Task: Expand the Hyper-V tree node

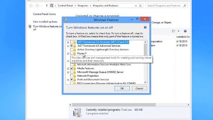Action: (x=68, y=53)
